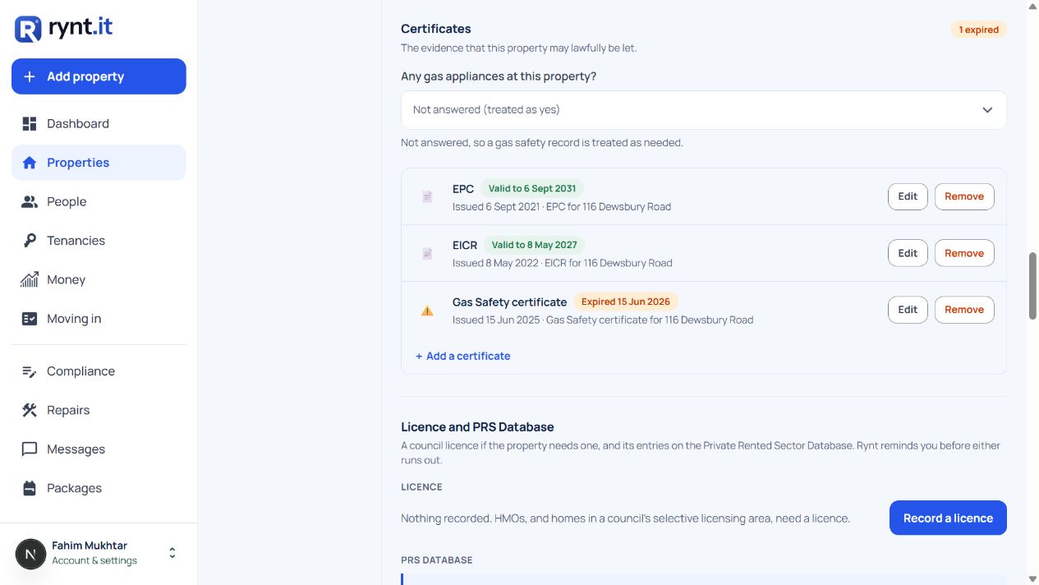
Task: Click the EICR document icon
Action: (x=427, y=254)
